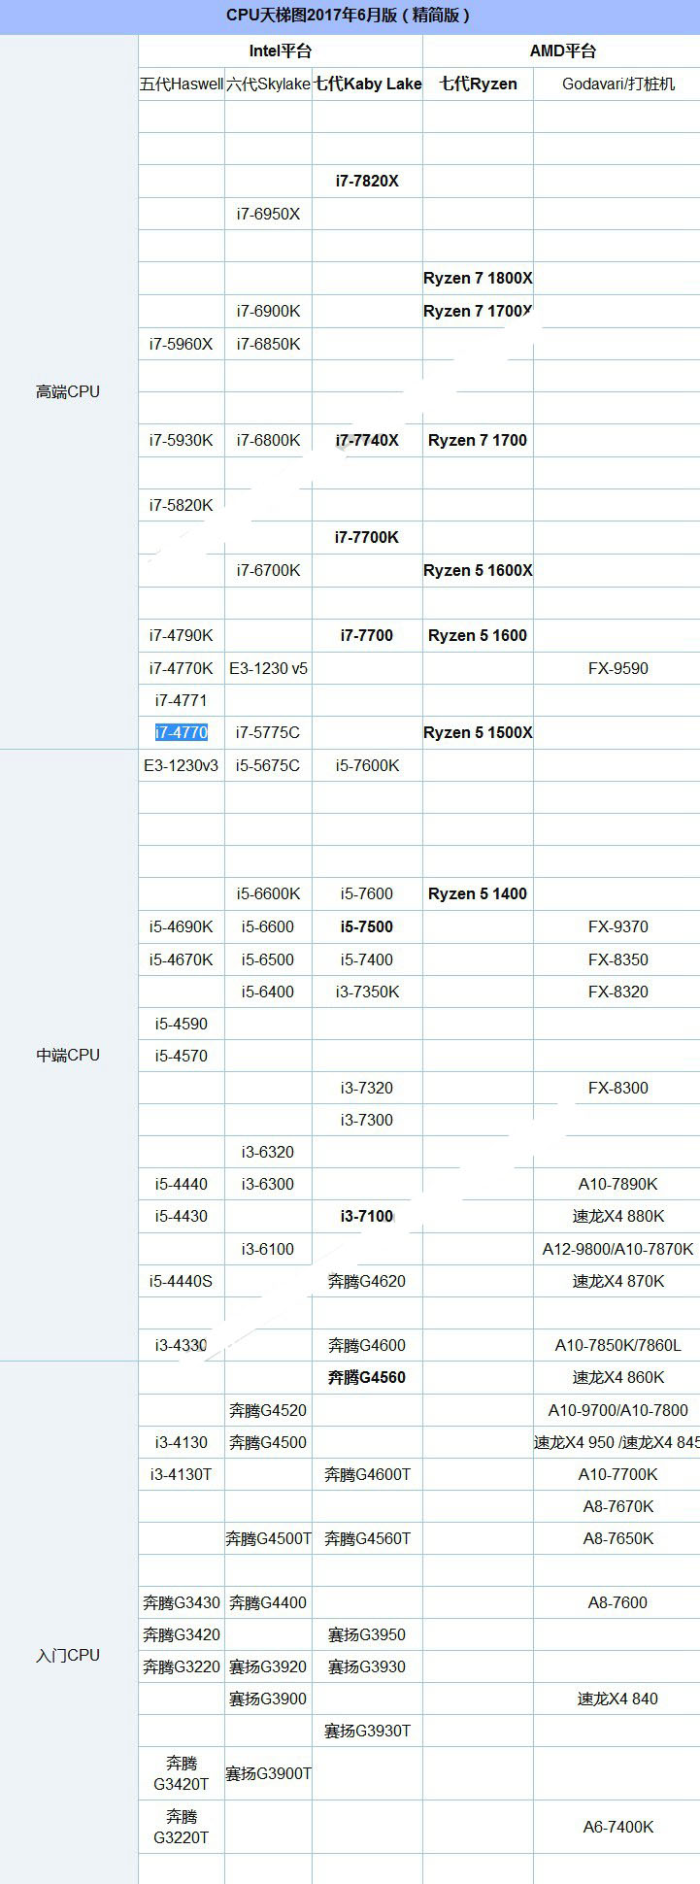Select the E3-1230 v5 cell
Screen dimensions: 700x1884
[268, 668]
